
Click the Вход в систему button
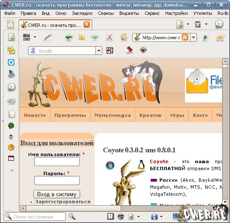click(57, 194)
